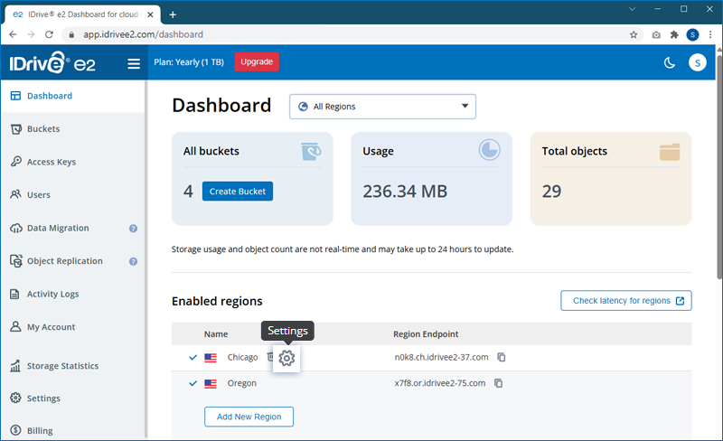Delete the Chicago region via trash icon
This screenshot has height=441, width=723.
pyautogui.click(x=270, y=357)
